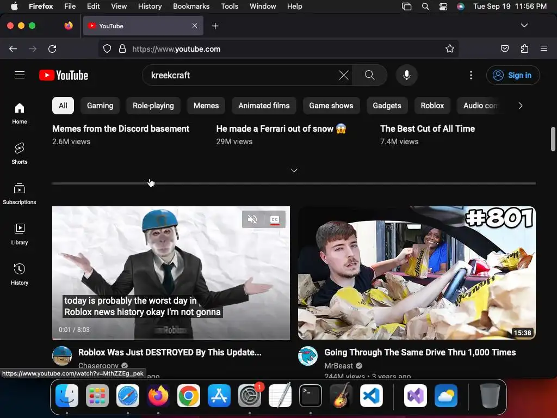Open MrBeast channel avatar

[308, 356]
